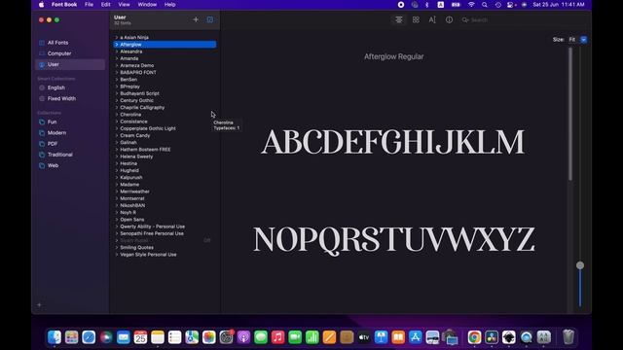Open Google Chrome from the Dock

474,337
